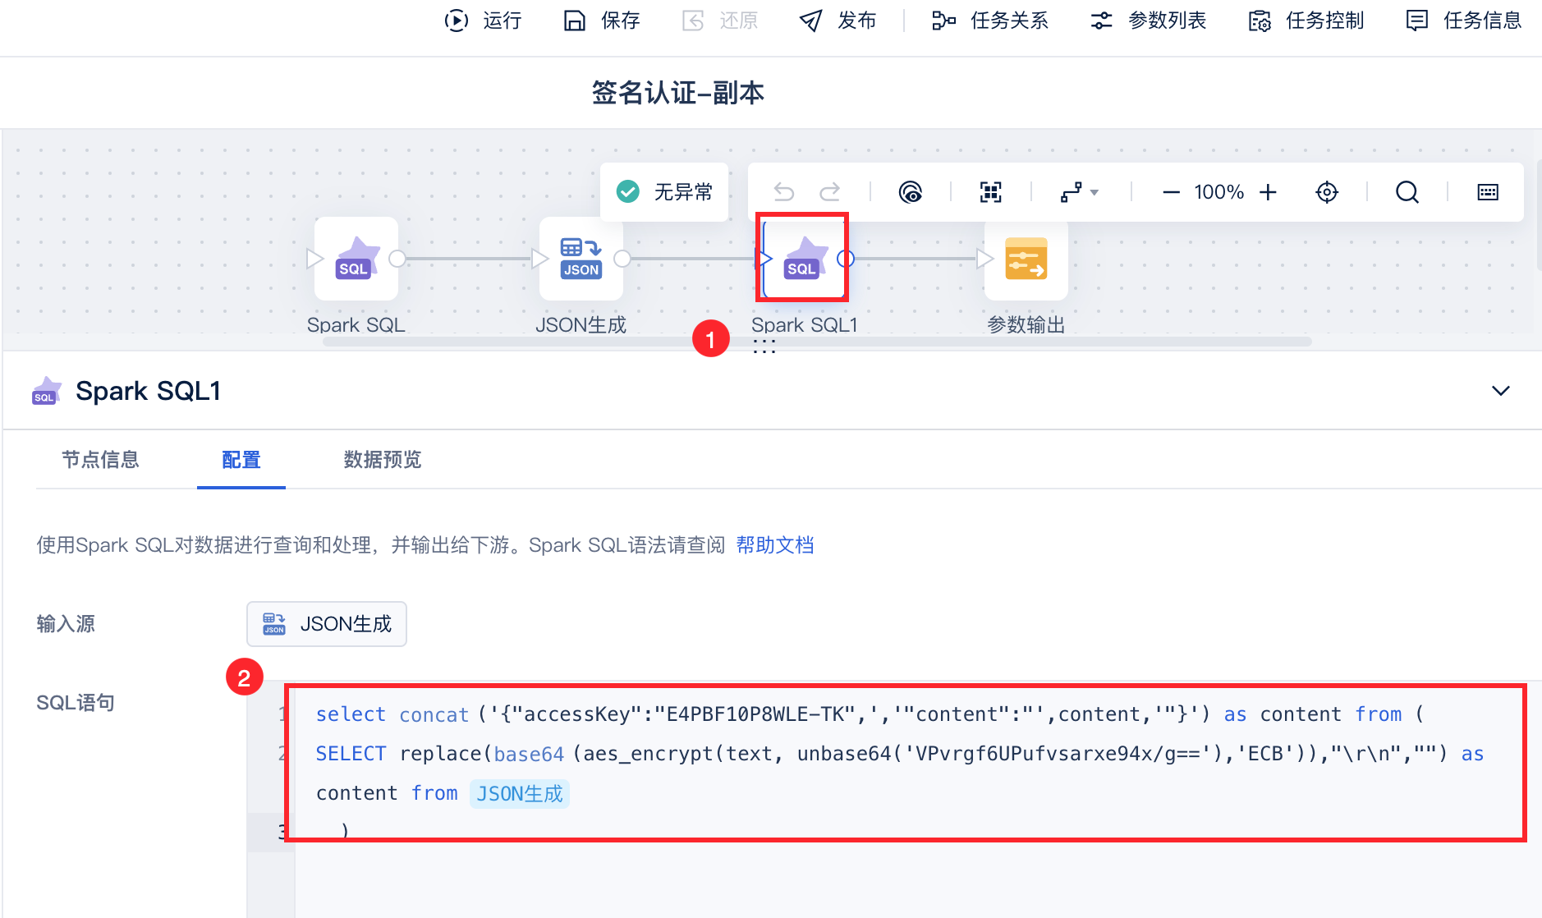Zoom in with the plus button
1542x918 pixels.
point(1269,192)
